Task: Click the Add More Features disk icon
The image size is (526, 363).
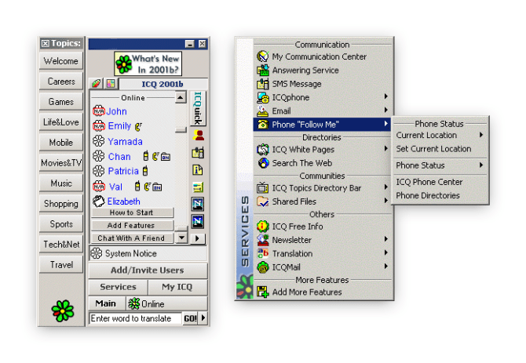Action: pos(263,292)
